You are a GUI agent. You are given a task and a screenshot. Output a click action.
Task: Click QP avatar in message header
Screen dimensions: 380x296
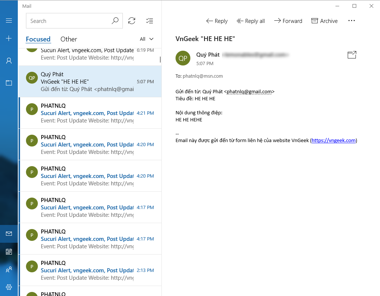pyautogui.click(x=183, y=58)
